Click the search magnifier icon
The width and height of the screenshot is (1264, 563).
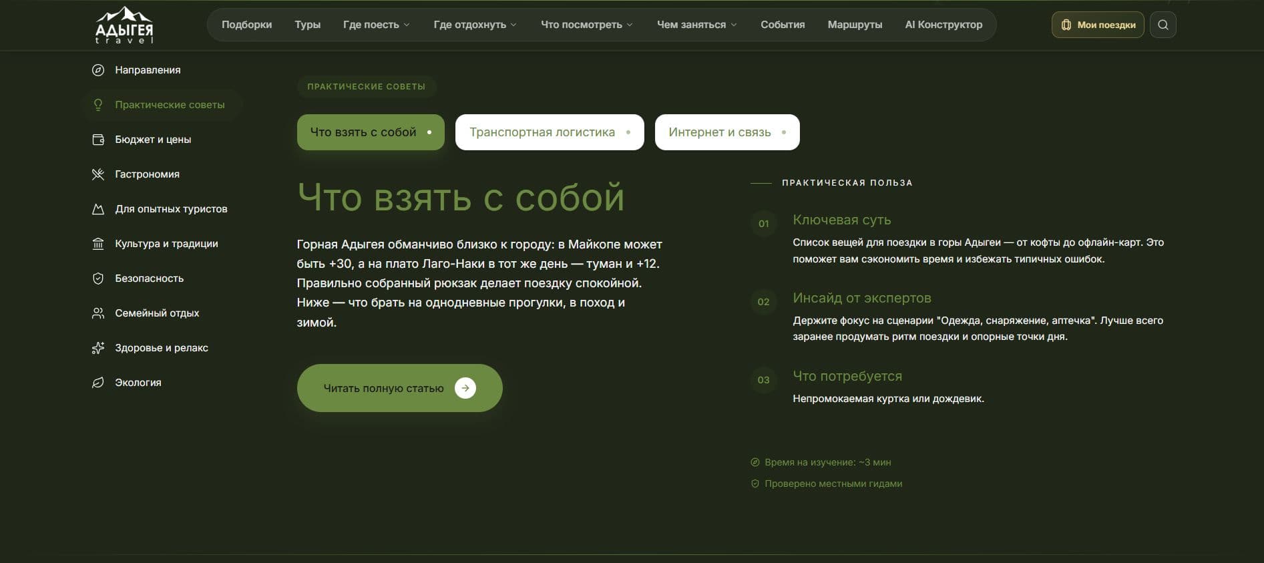point(1163,25)
